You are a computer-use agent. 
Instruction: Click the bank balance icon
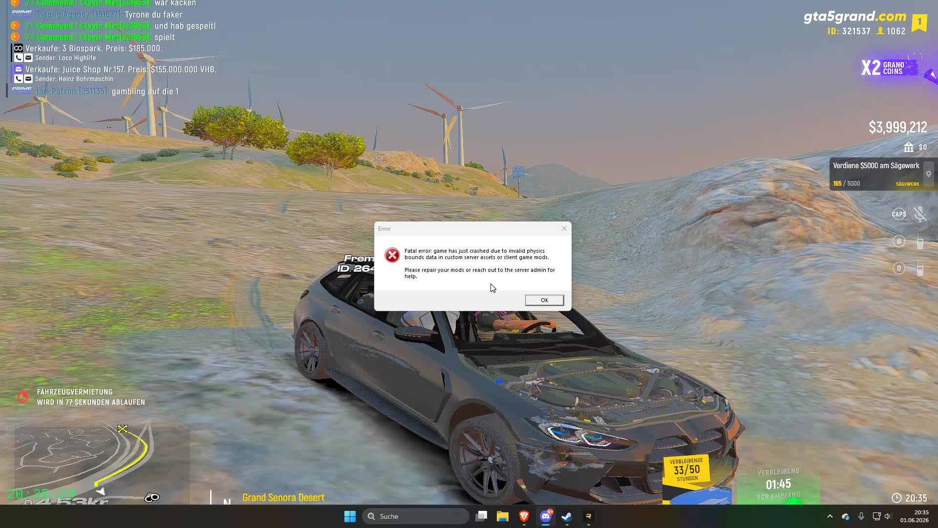908,147
